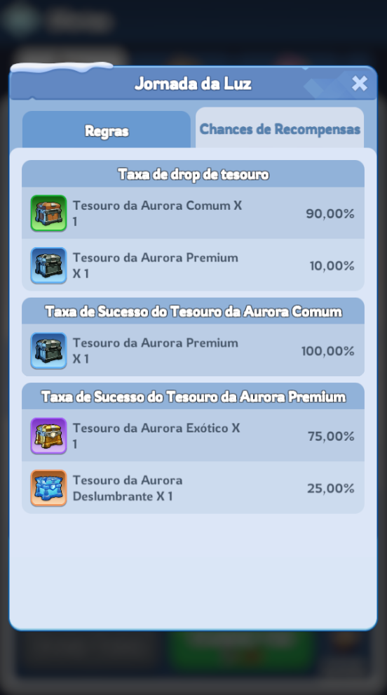Viewport: 387px width, 695px height.
Task: Click the 10,00% drop chance value
Action: pyautogui.click(x=332, y=266)
